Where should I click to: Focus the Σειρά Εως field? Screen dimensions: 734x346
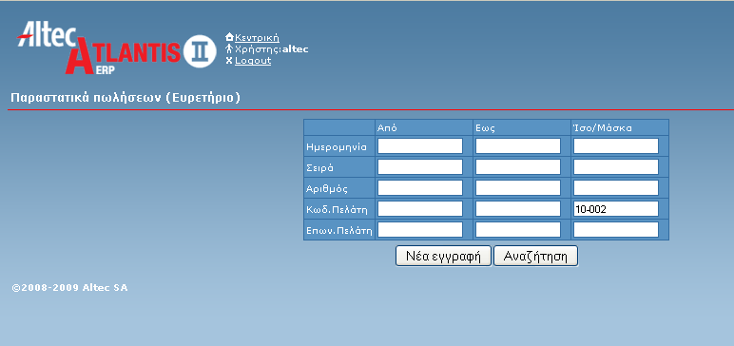518,167
